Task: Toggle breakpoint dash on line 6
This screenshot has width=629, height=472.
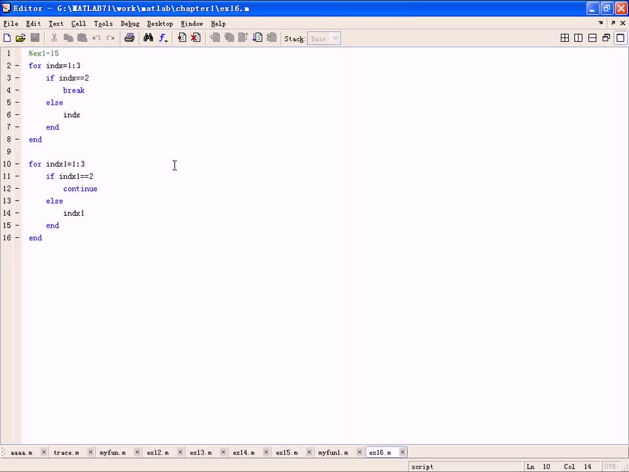Action: [17, 114]
